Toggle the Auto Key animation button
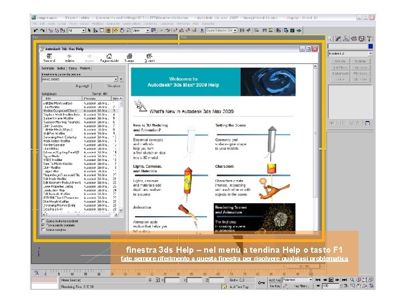Image resolution: width=406 pixels, height=304 pixels. click(275, 280)
